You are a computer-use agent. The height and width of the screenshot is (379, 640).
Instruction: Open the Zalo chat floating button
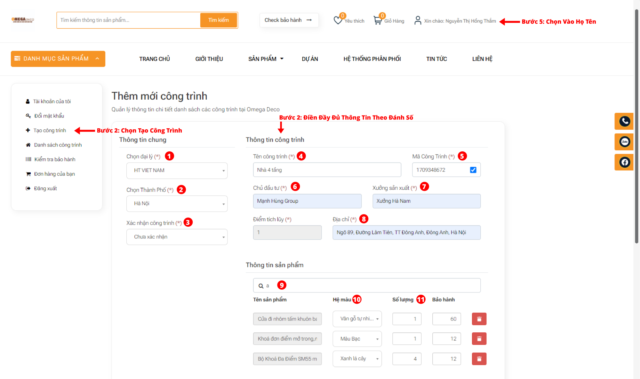(624, 142)
